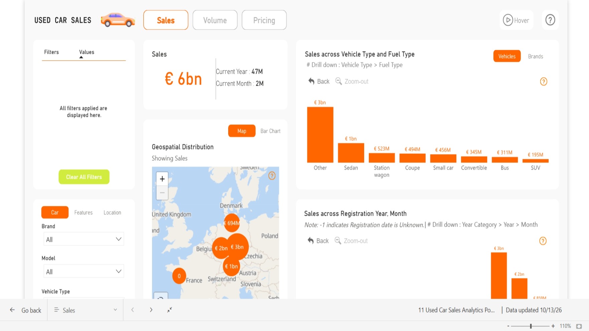Click the Go back arrow
The image size is (589, 331).
[x=12, y=310]
